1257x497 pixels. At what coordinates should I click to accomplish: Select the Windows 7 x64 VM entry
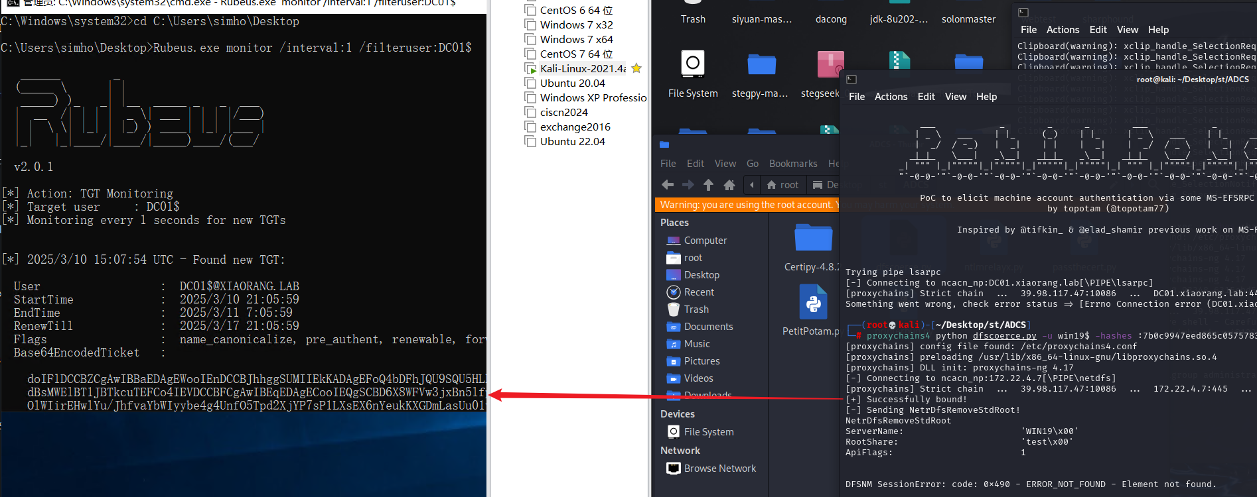pyautogui.click(x=576, y=39)
